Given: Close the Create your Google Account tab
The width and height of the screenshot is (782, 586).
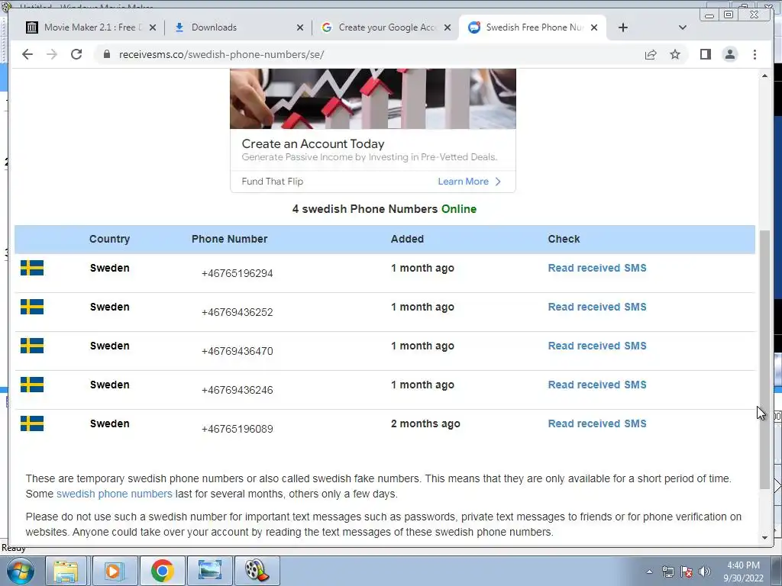Looking at the screenshot, I should tap(448, 27).
